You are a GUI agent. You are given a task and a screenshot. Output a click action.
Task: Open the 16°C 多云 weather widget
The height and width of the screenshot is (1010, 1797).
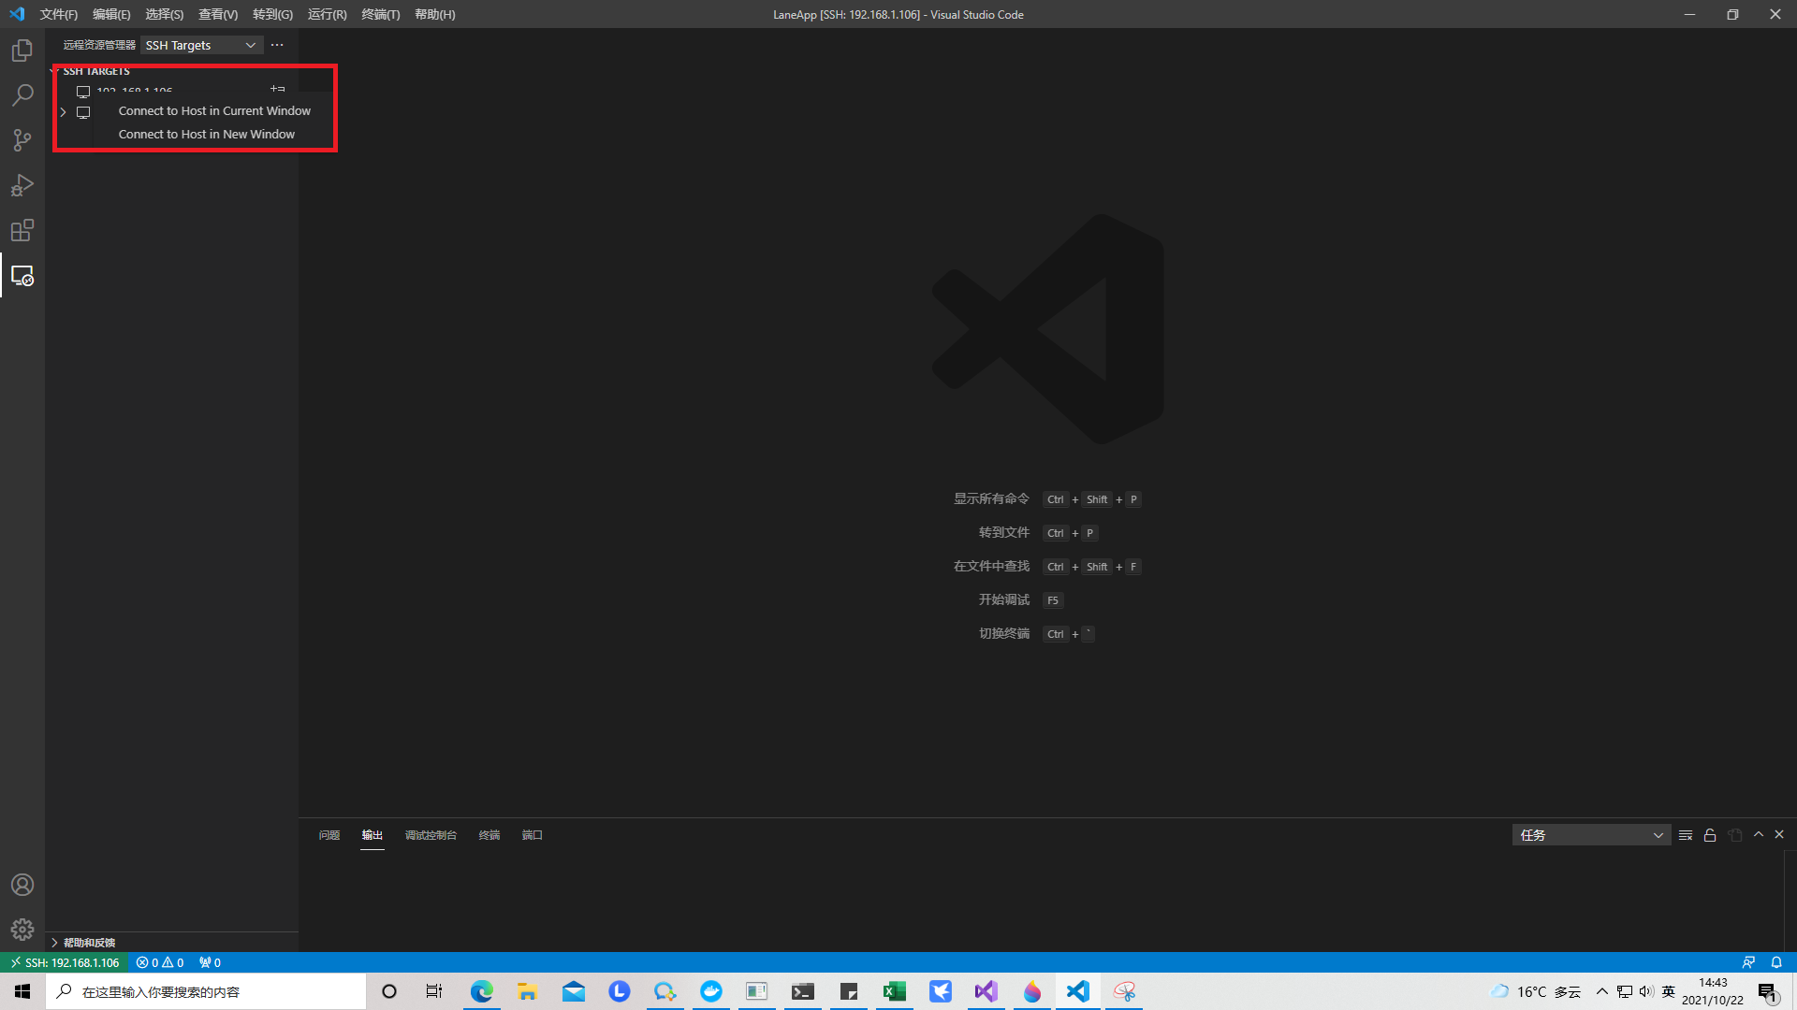[1536, 991]
